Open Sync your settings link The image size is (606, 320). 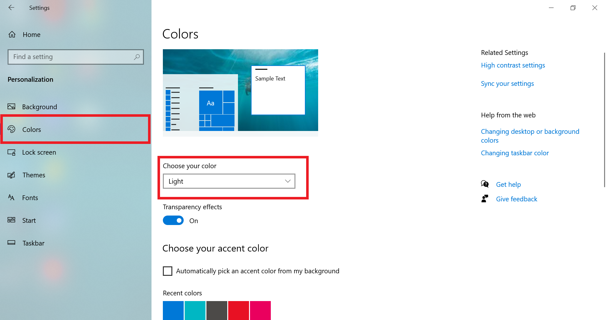(507, 84)
